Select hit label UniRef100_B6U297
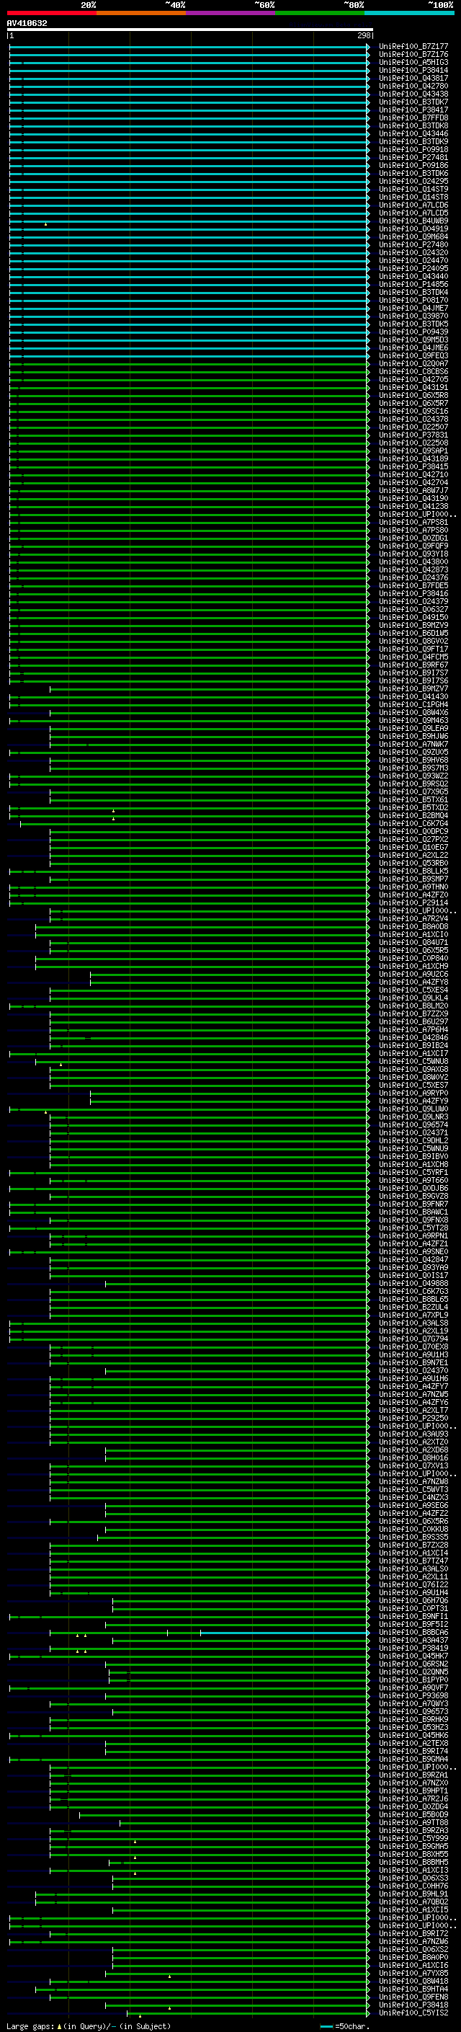 tap(413, 1021)
